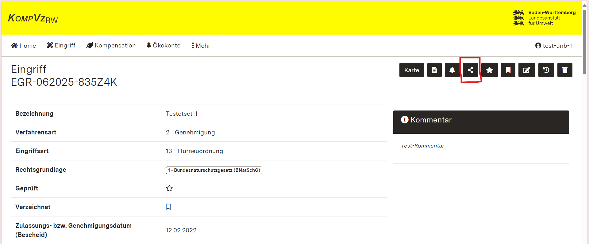
Task: Toggle the Verzeichnet bookmark outline
Action: [168, 207]
